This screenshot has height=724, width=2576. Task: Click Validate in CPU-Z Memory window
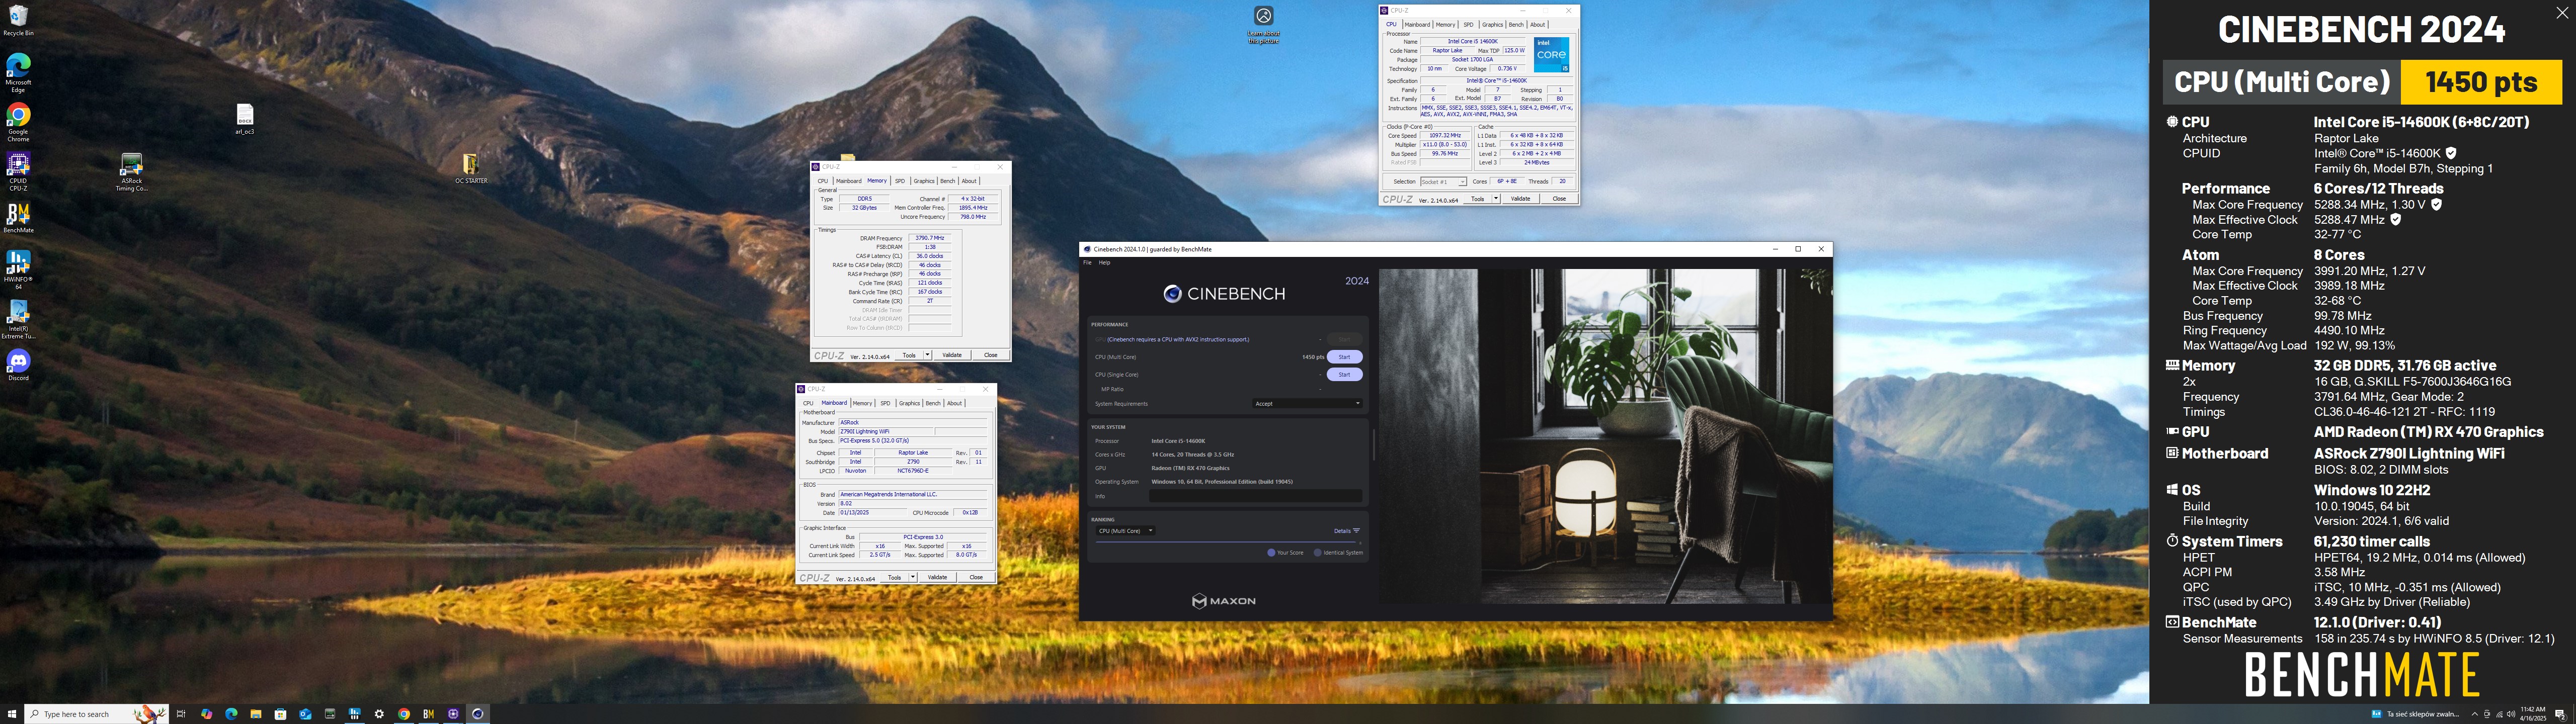click(x=953, y=355)
